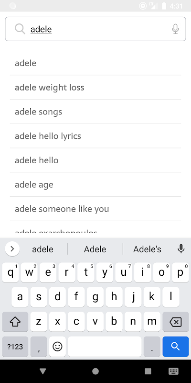Image resolution: width=191 pixels, height=383 pixels.
Task: Tap the backspace key
Action: [x=175, y=322]
